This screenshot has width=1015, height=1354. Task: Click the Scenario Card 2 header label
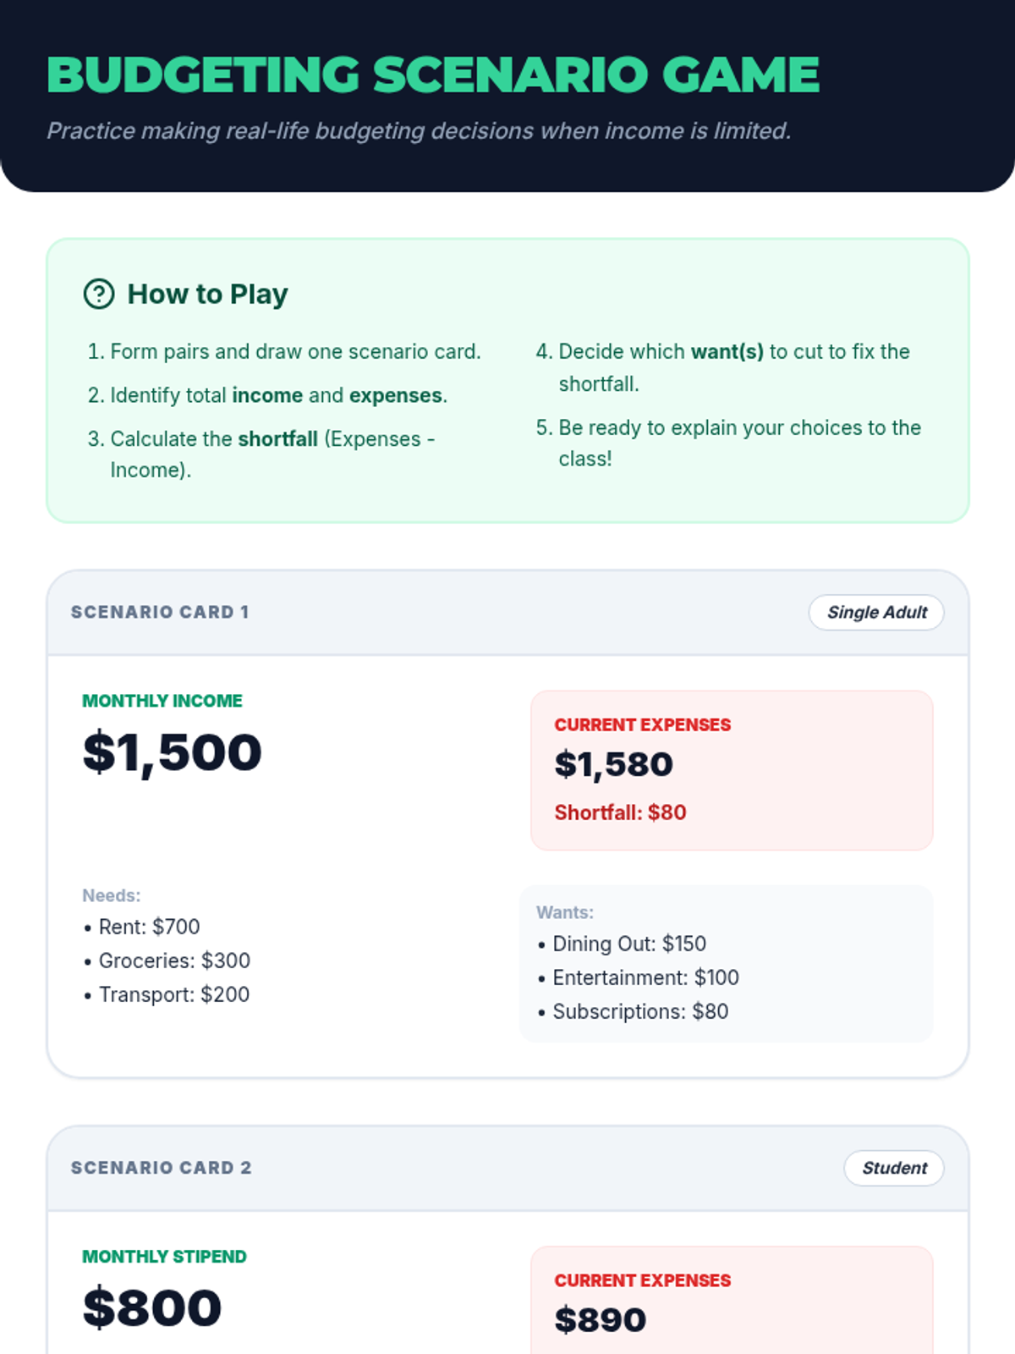162,1168
